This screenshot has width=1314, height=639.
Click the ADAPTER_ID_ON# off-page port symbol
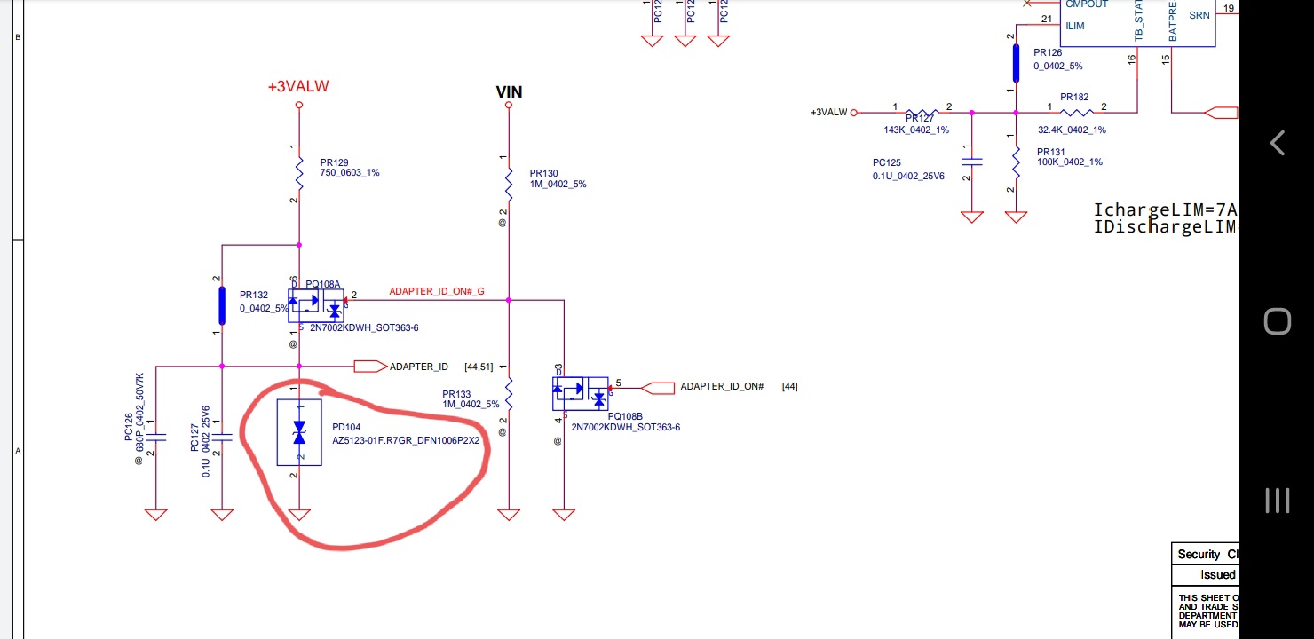click(657, 387)
